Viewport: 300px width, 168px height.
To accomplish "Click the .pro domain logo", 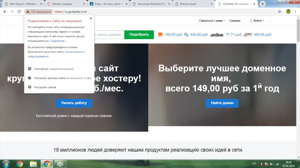I will [248, 35].
